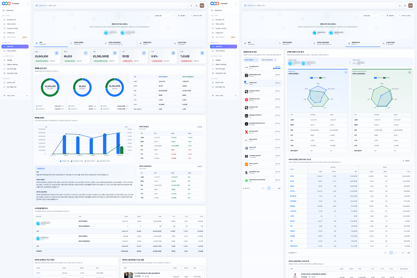Viewport: 417px width, 278px height.
Task: Collapse the sidebar in the Summary screen
Action: coord(28,3)
